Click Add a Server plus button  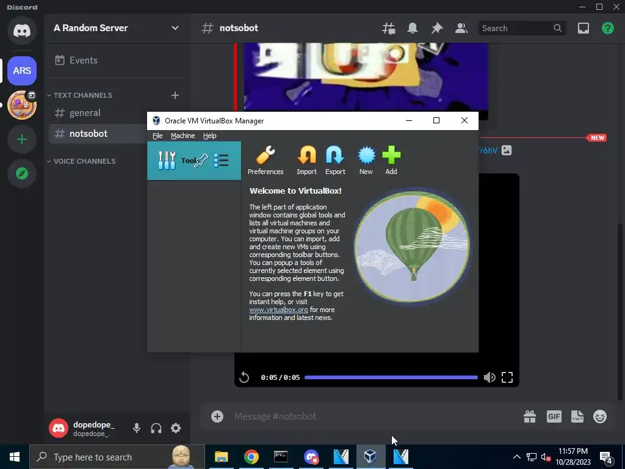pos(22,139)
